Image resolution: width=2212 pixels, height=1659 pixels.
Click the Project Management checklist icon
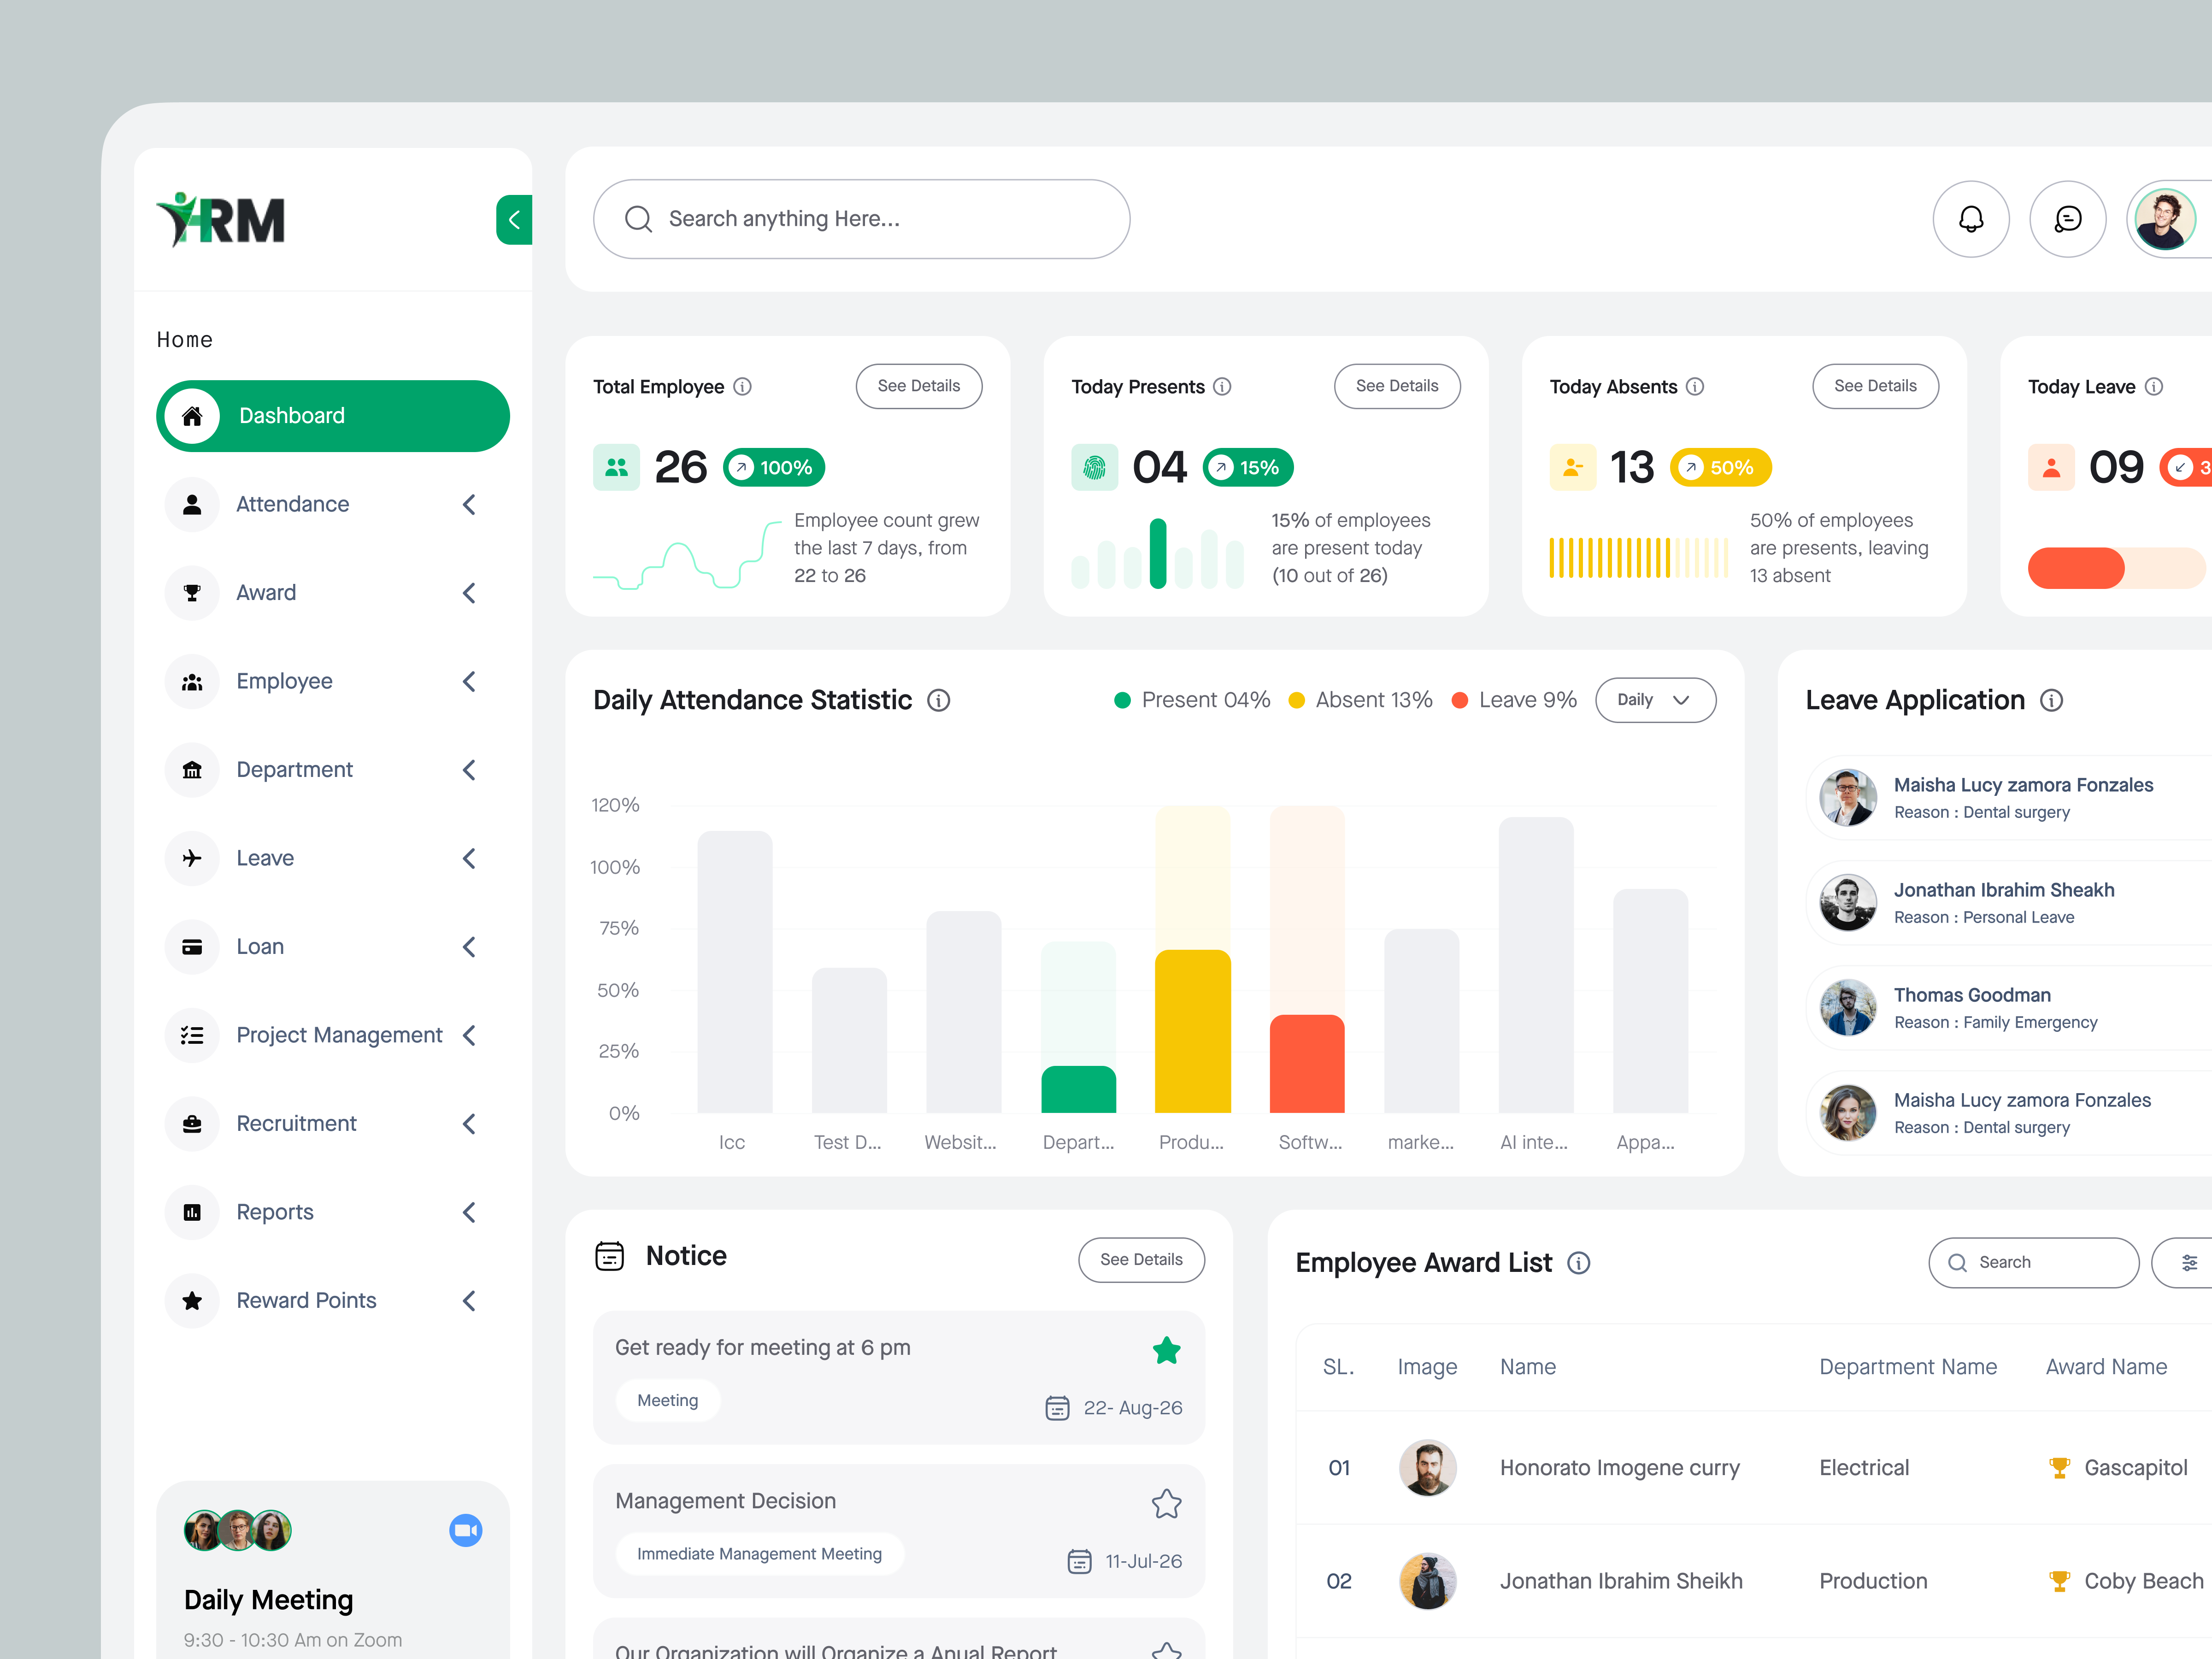[x=192, y=1035]
